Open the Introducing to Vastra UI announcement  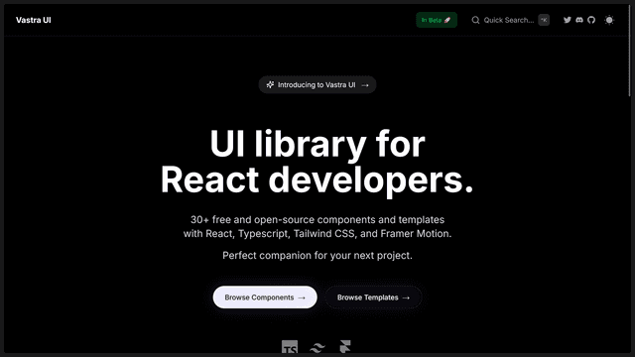coord(317,84)
